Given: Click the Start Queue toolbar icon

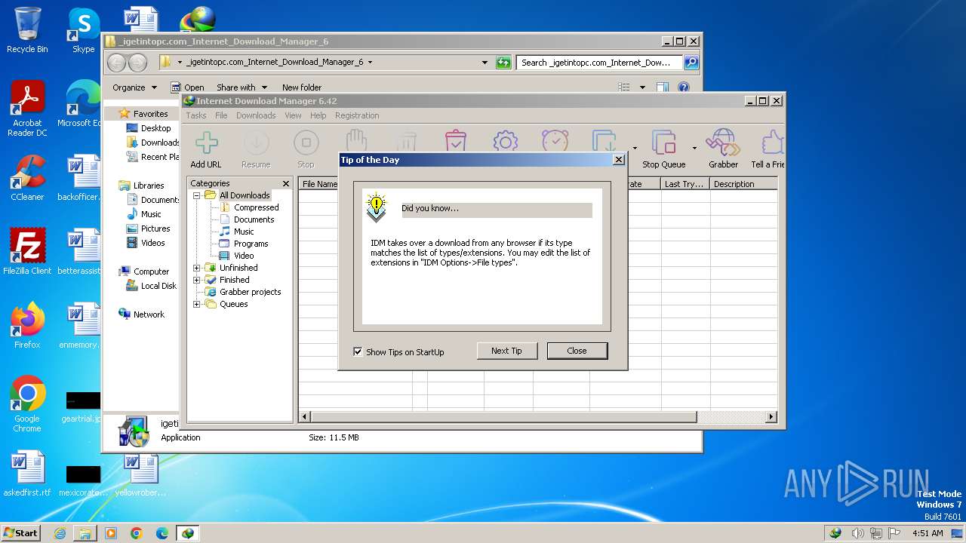Looking at the screenshot, I should coord(605,140).
